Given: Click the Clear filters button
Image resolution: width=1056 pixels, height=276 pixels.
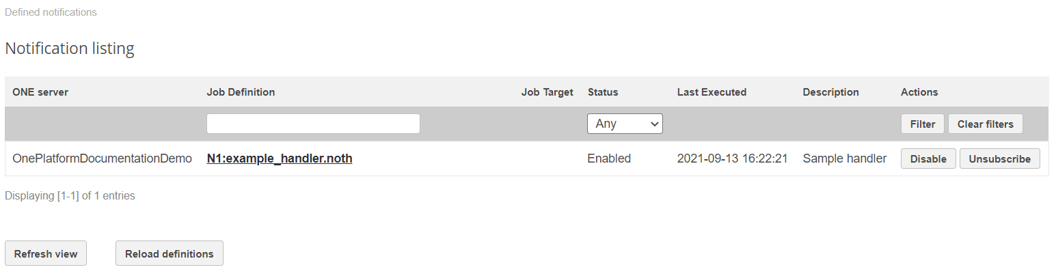Looking at the screenshot, I should pos(985,124).
